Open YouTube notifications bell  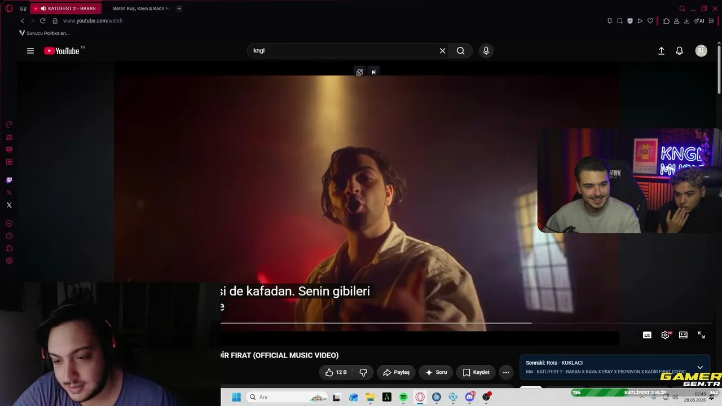(680, 51)
